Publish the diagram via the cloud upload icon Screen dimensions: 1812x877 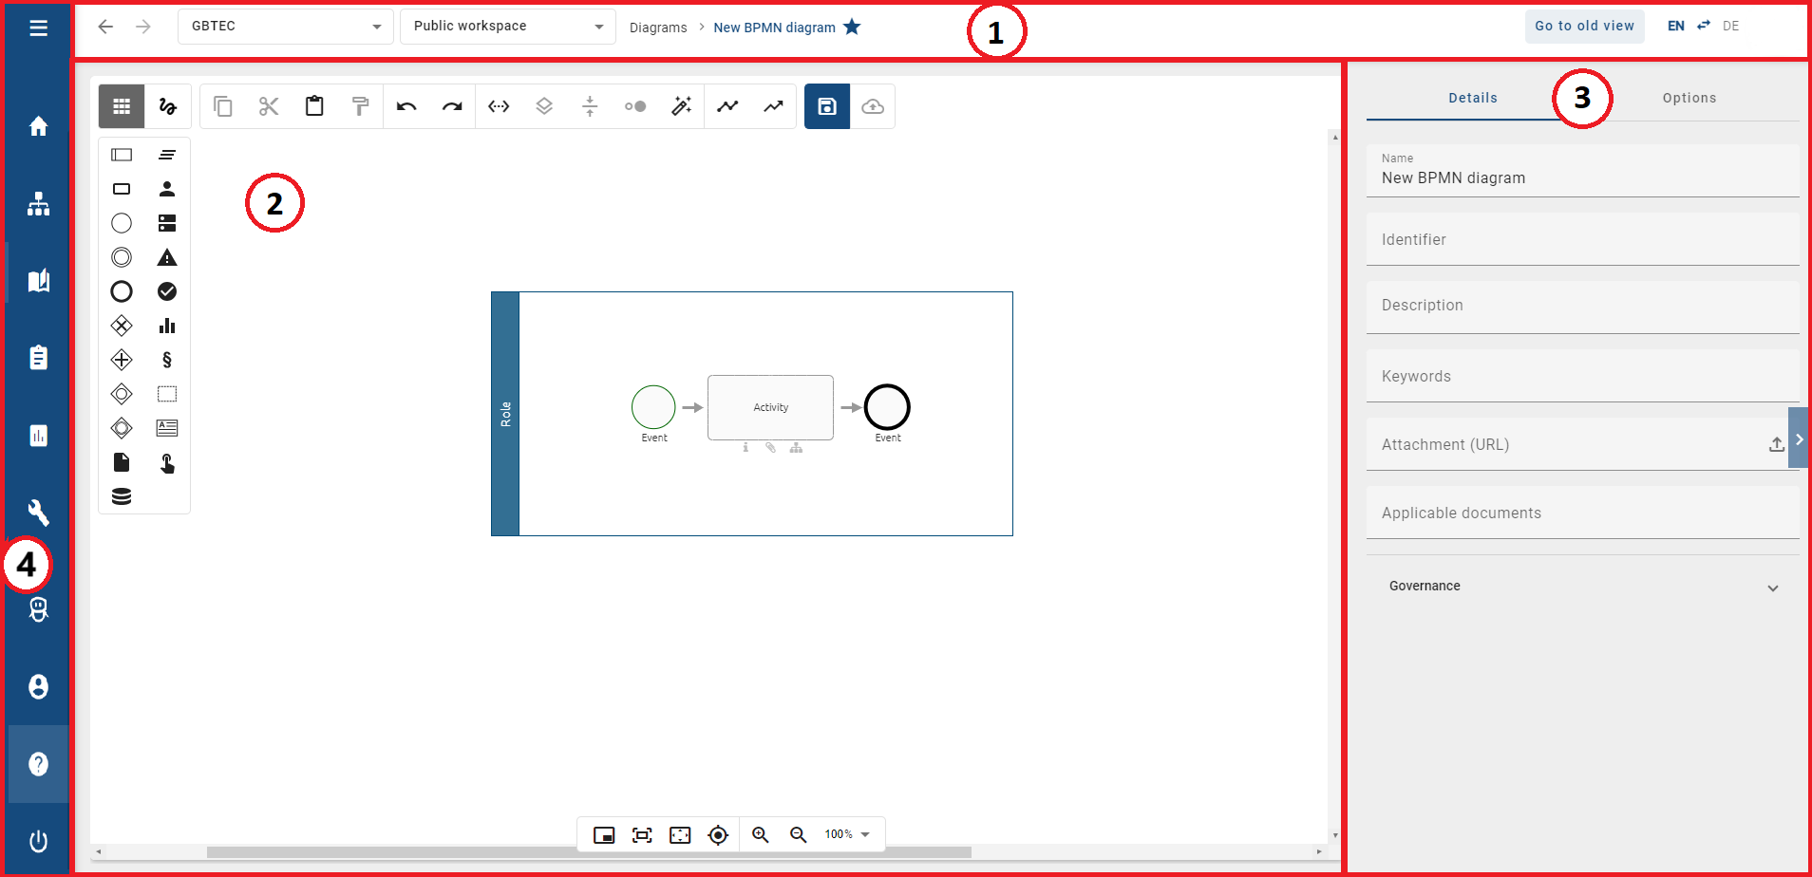pyautogui.click(x=873, y=106)
